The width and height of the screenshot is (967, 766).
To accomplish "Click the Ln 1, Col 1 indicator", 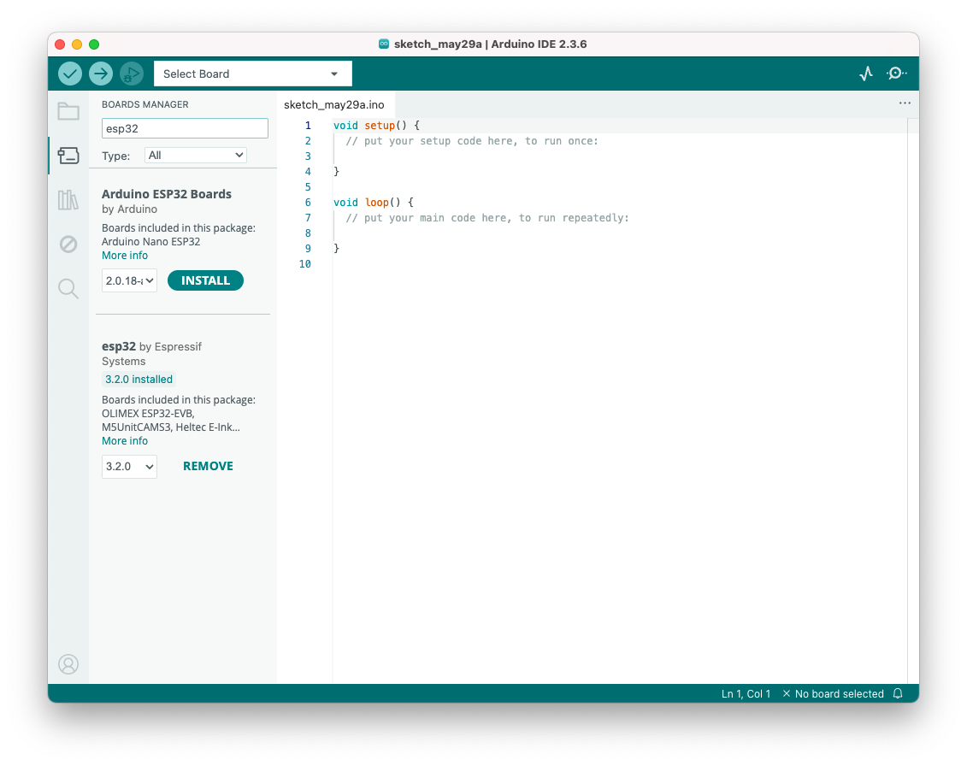I will point(746,694).
